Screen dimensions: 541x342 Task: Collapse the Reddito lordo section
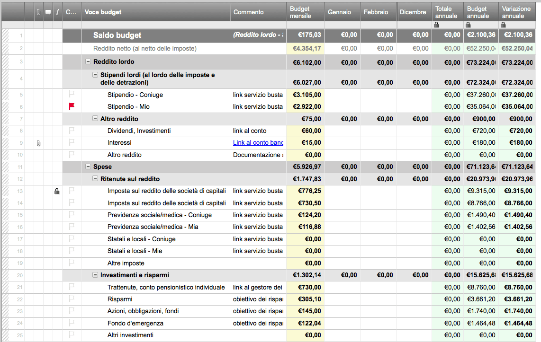pos(88,62)
